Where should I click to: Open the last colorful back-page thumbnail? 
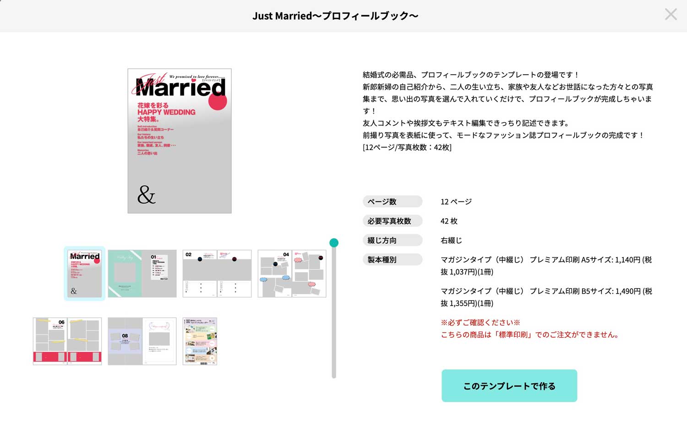coord(200,341)
